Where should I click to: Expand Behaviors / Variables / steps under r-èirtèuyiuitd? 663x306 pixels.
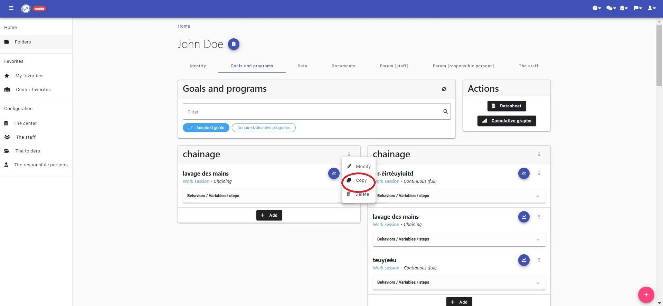click(x=459, y=196)
